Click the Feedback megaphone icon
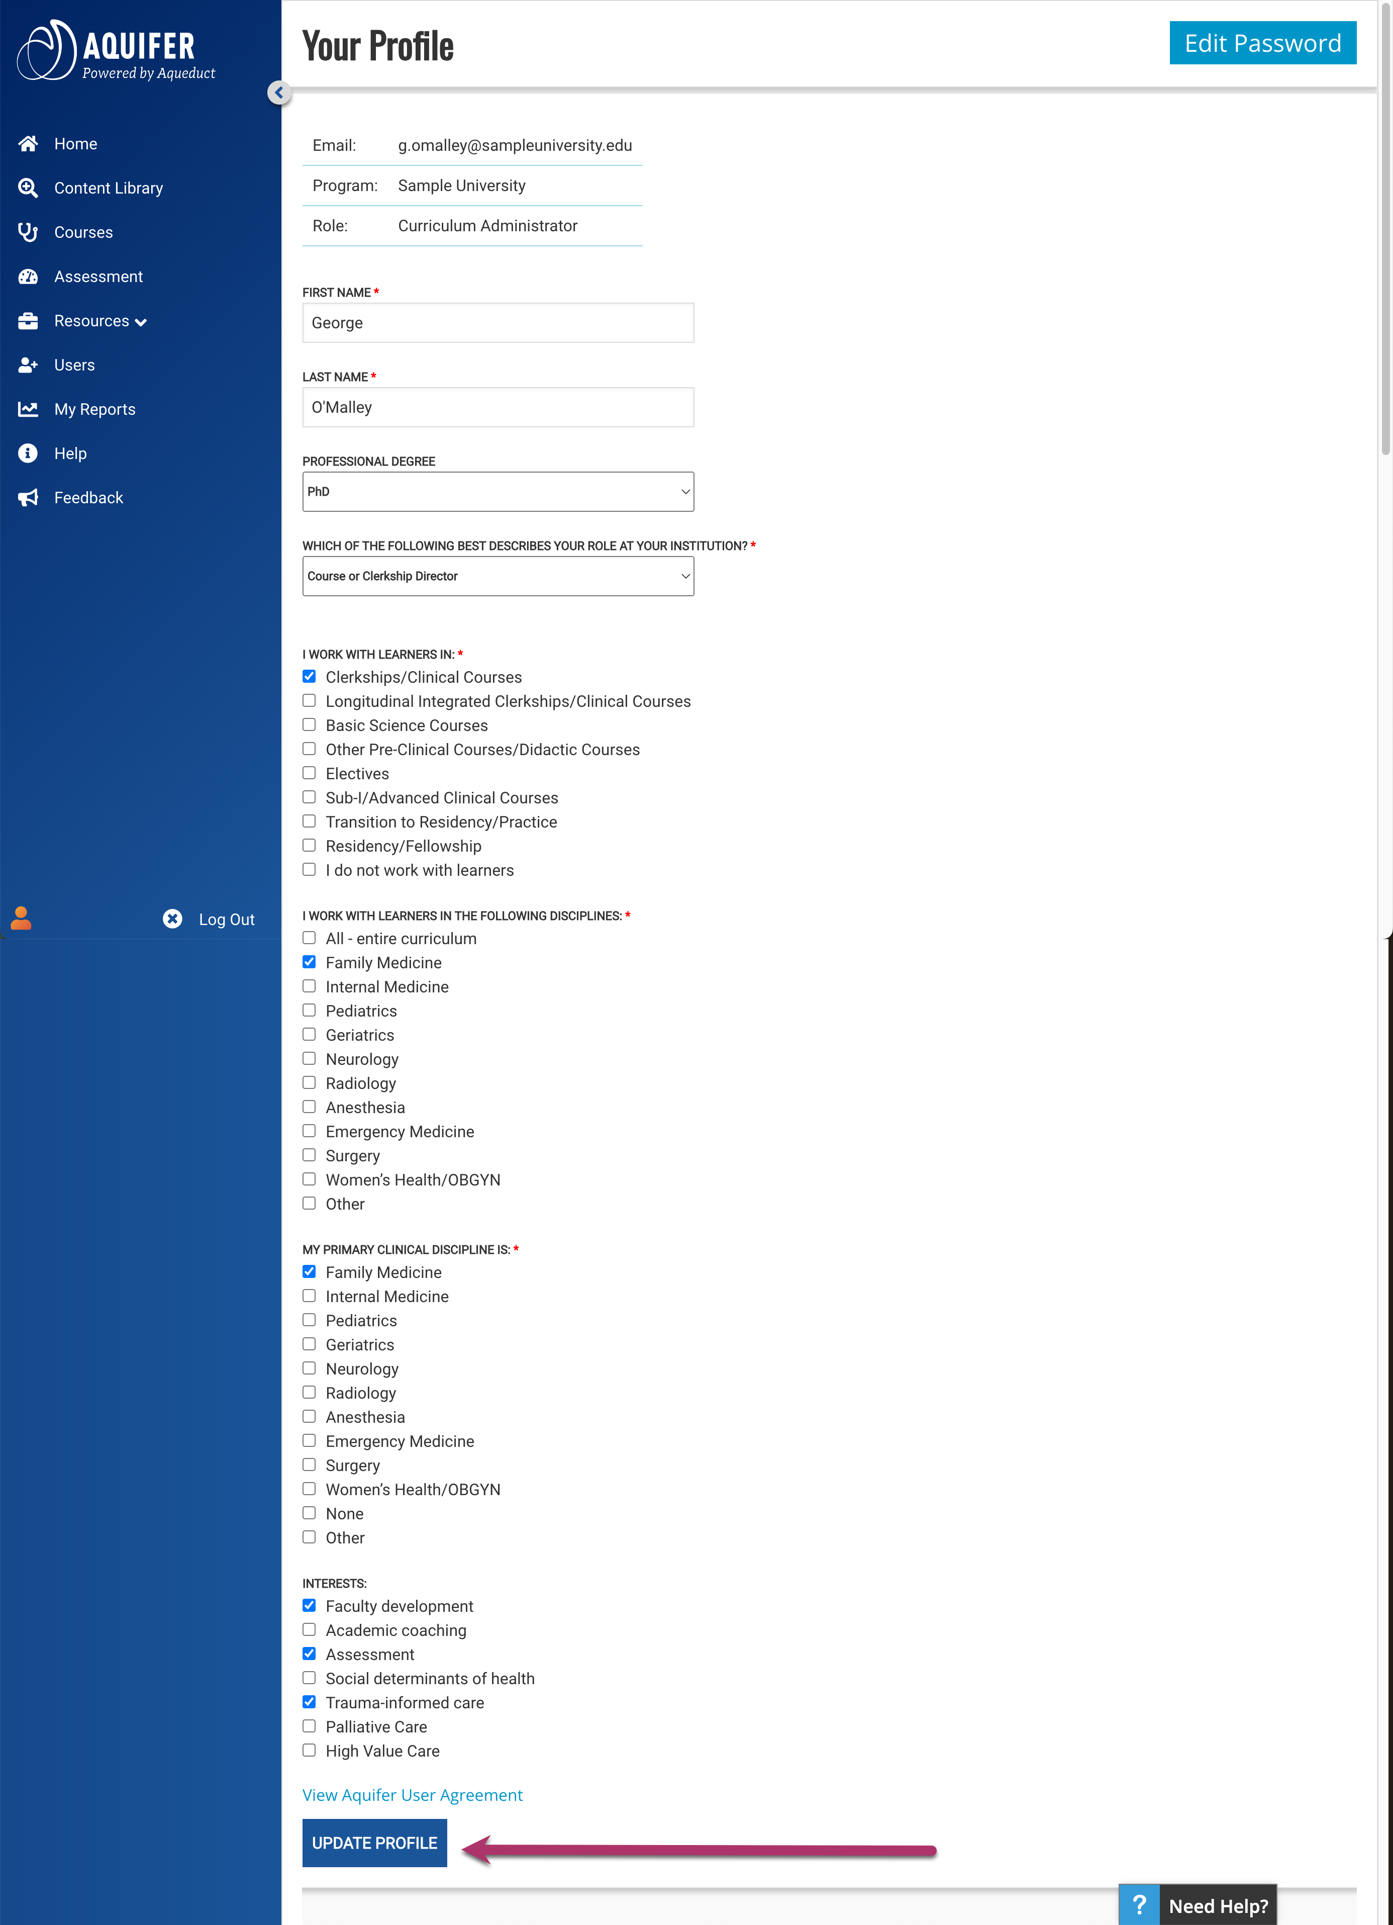Screen dimensions: 1393x1925 [x=28, y=497]
